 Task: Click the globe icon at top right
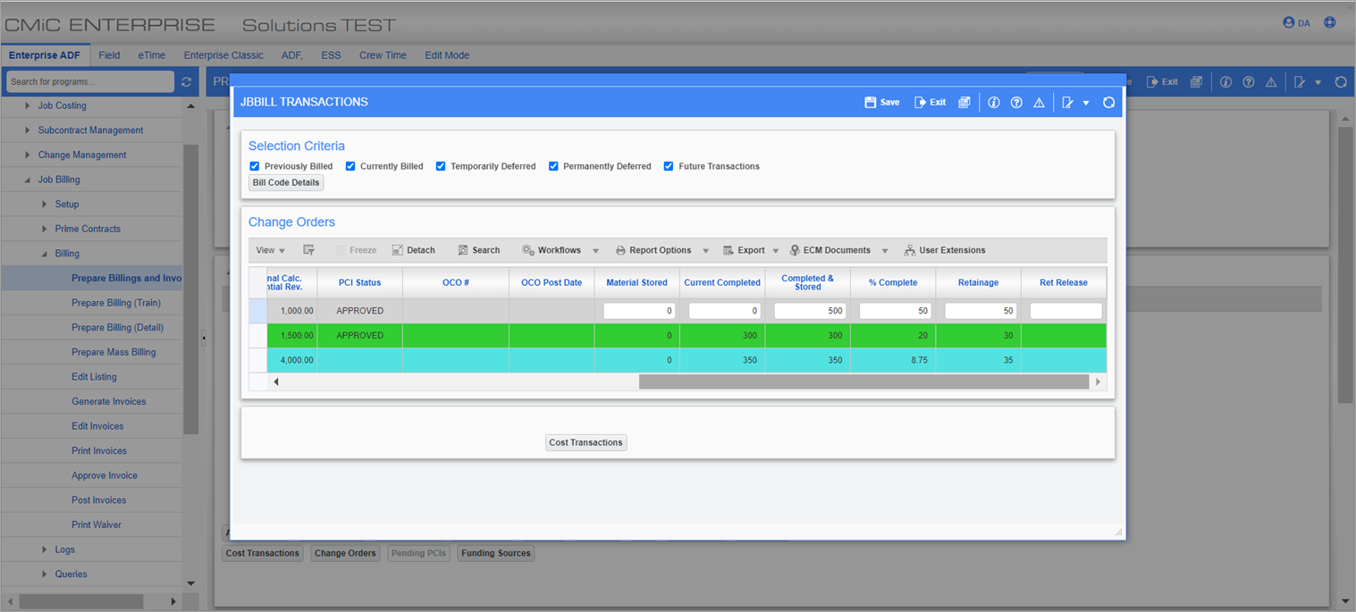click(1330, 22)
